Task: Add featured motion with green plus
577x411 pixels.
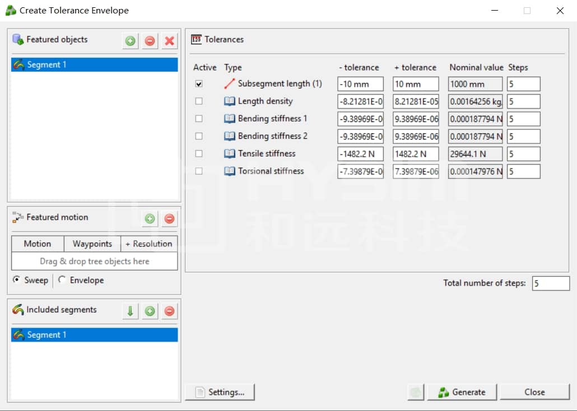Action: pos(150,218)
